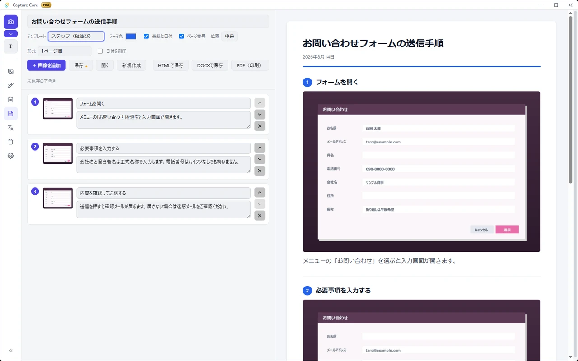Open the translate sidebar icon
The width and height of the screenshot is (578, 361).
pyautogui.click(x=10, y=128)
